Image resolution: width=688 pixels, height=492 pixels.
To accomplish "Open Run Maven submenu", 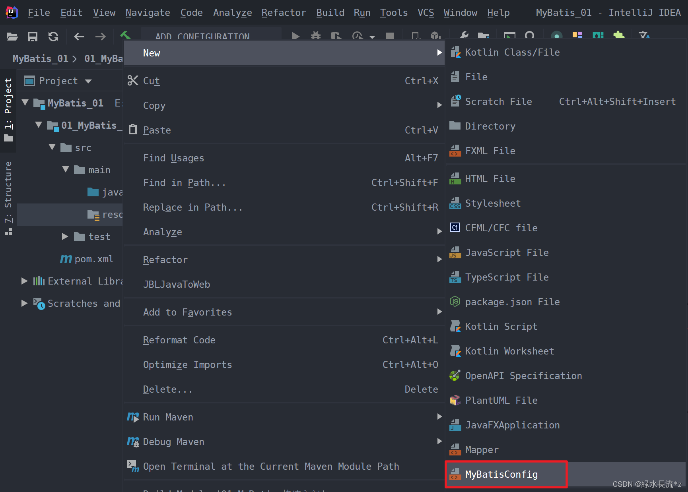I will pos(284,417).
